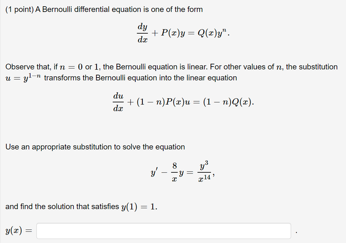The image size is (346, 243).
Task: Click inside the empty answer box
Action: click(163, 231)
